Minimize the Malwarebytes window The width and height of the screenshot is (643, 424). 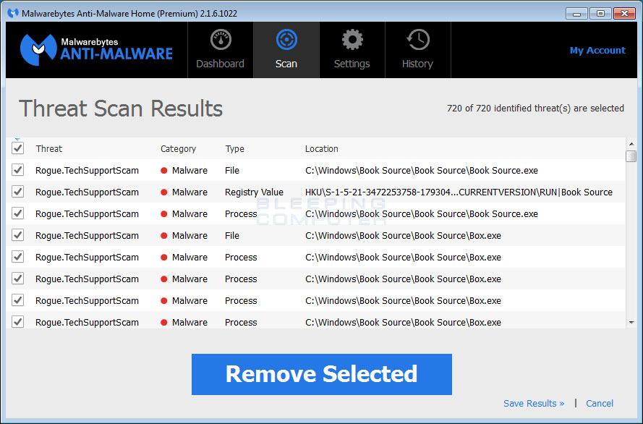[x=576, y=14]
